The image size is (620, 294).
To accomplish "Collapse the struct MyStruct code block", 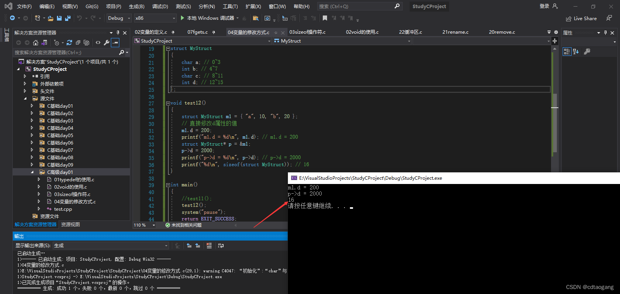I will (168, 49).
